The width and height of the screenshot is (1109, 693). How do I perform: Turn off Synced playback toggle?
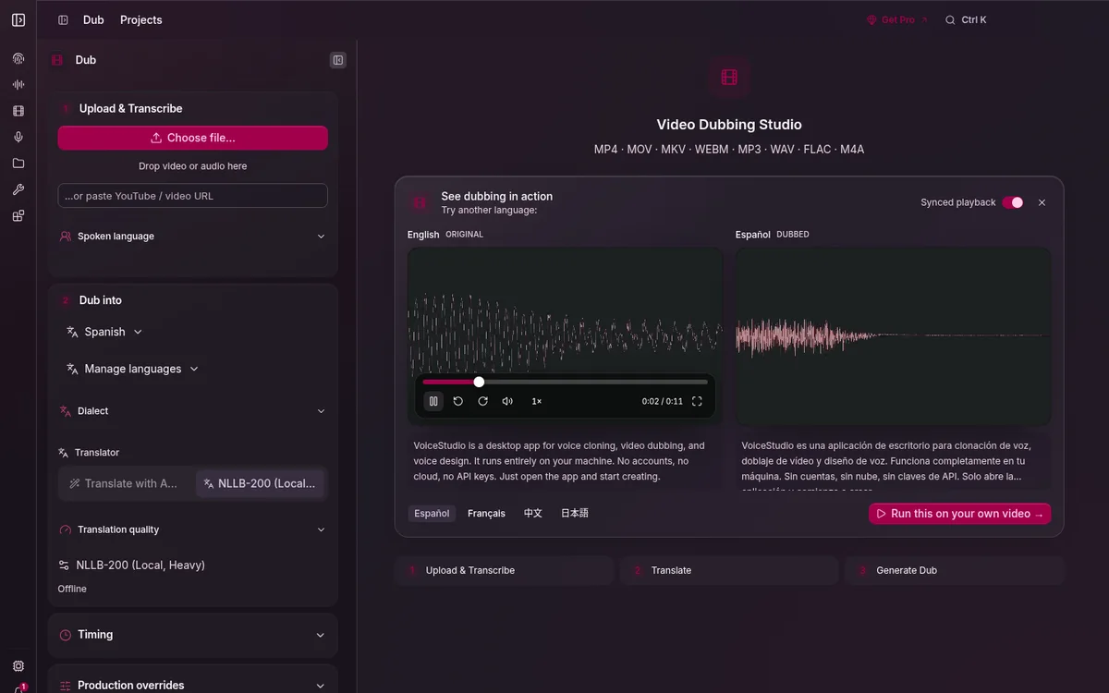tap(1013, 202)
